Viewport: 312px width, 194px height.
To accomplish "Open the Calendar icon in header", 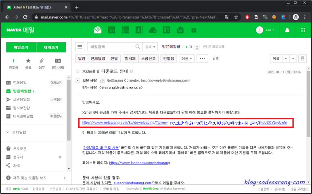I will [111, 30].
